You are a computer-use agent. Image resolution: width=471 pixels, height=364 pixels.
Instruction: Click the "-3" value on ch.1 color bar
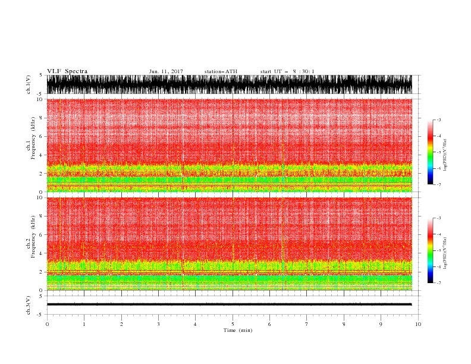pyautogui.click(x=438, y=120)
